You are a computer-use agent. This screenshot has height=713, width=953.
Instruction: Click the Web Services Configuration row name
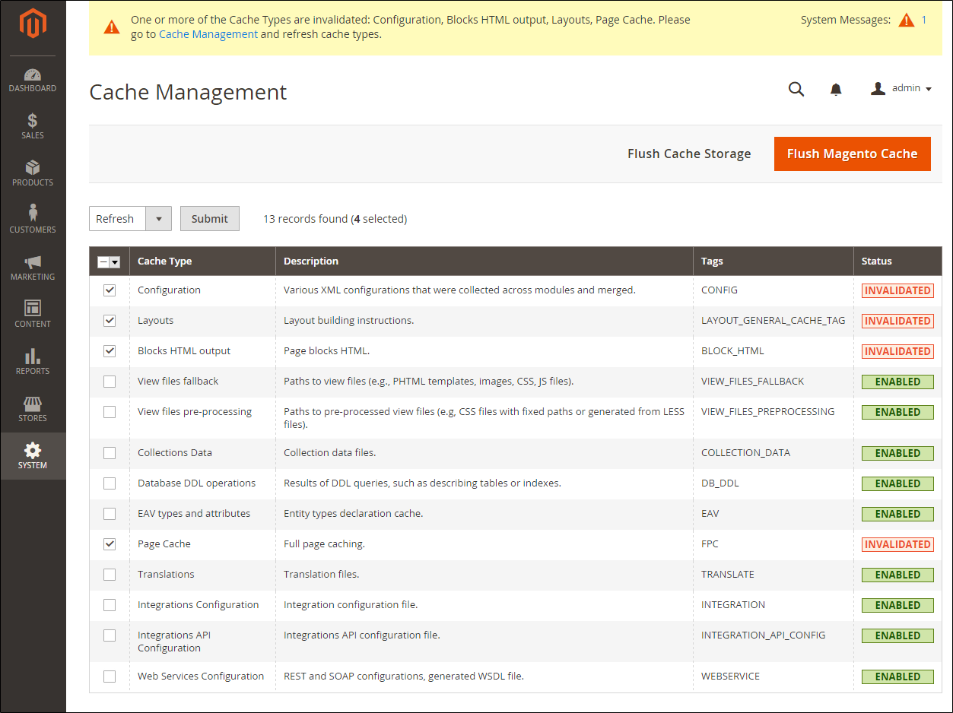tap(201, 677)
